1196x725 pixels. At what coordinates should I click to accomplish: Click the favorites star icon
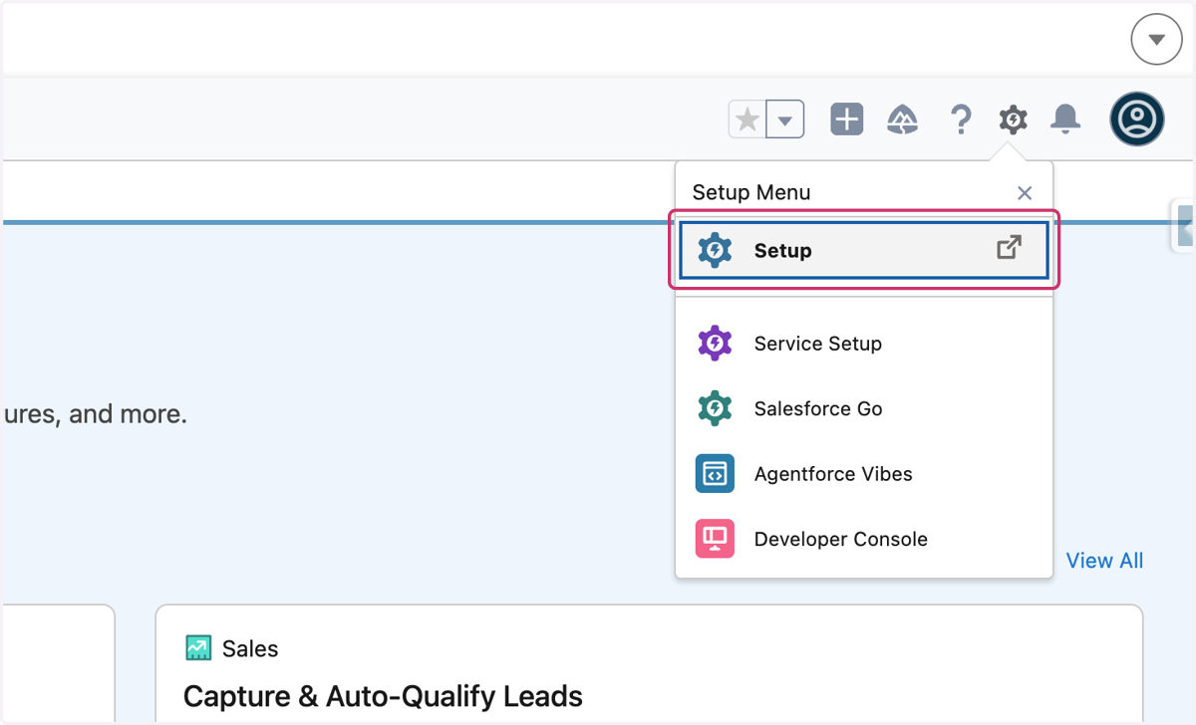pyautogui.click(x=747, y=121)
